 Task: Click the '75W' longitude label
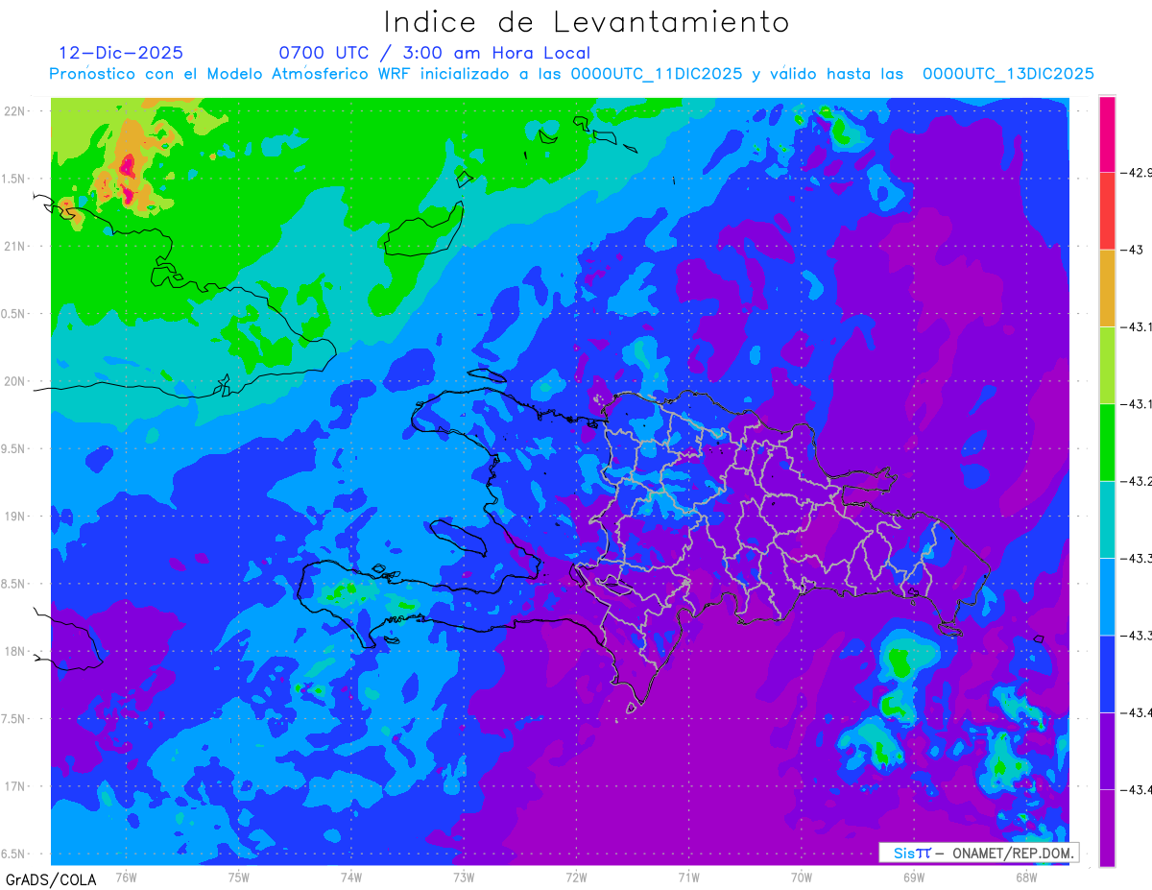pos(239,877)
